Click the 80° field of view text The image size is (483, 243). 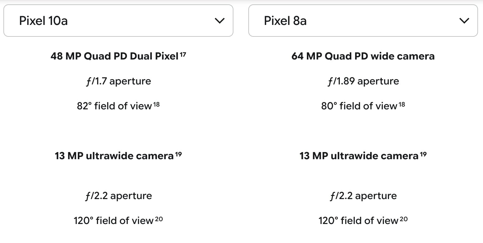(359, 106)
